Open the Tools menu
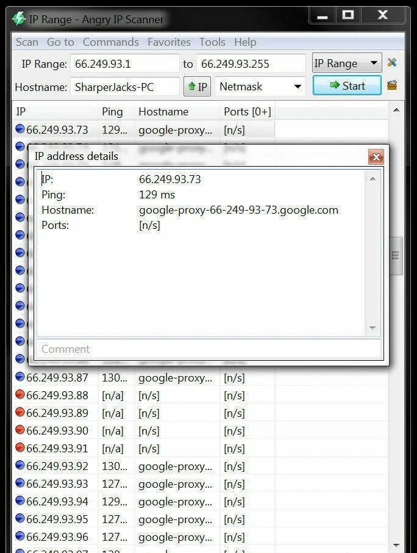417x553 pixels. [212, 42]
